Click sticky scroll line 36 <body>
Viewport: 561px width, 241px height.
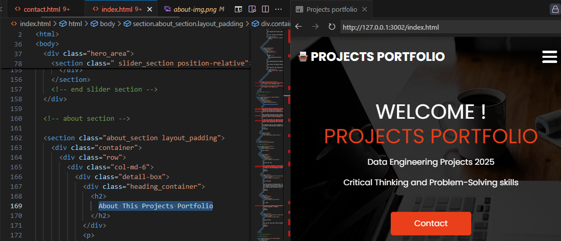coord(47,44)
